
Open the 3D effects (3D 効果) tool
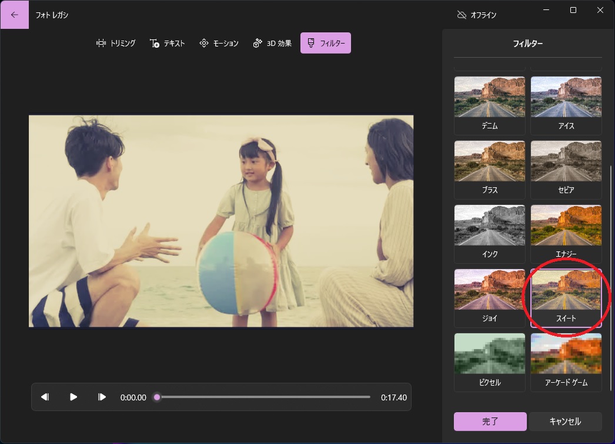272,43
